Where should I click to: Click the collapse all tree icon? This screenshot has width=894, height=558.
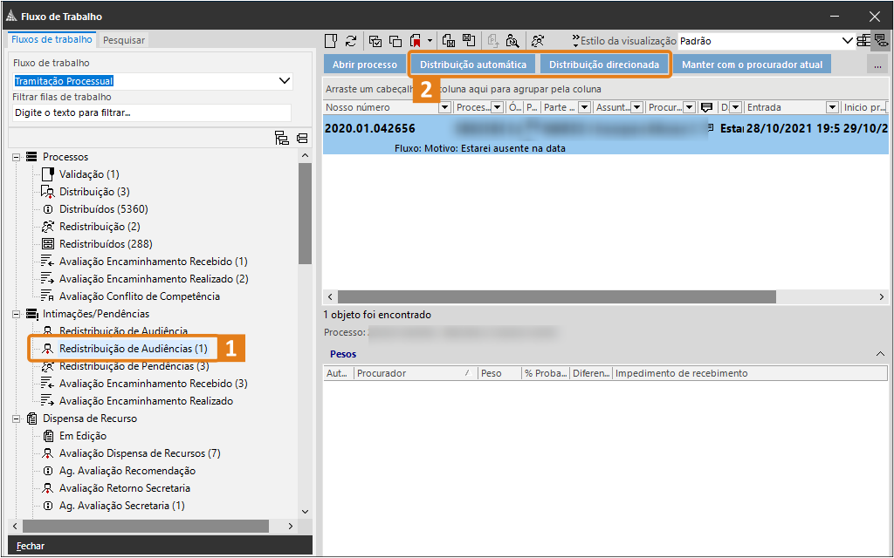[302, 138]
